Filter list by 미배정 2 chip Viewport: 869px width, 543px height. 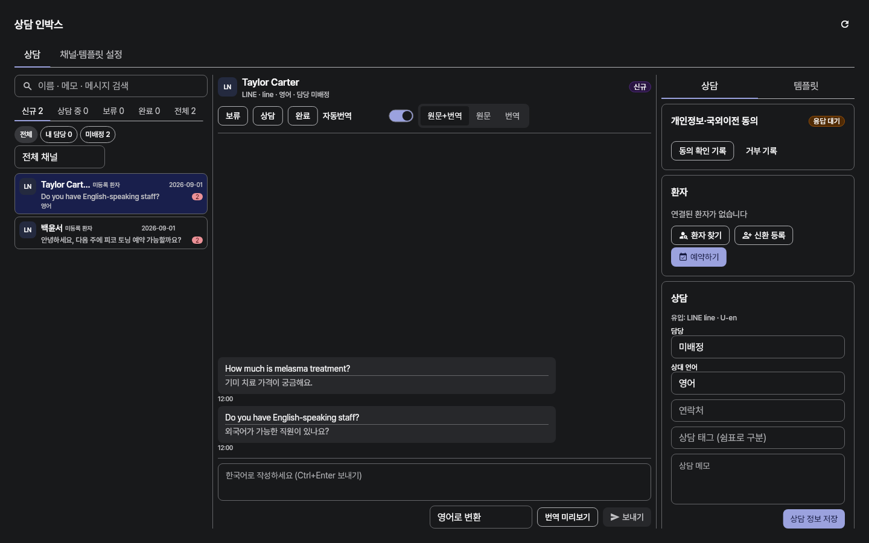point(98,135)
